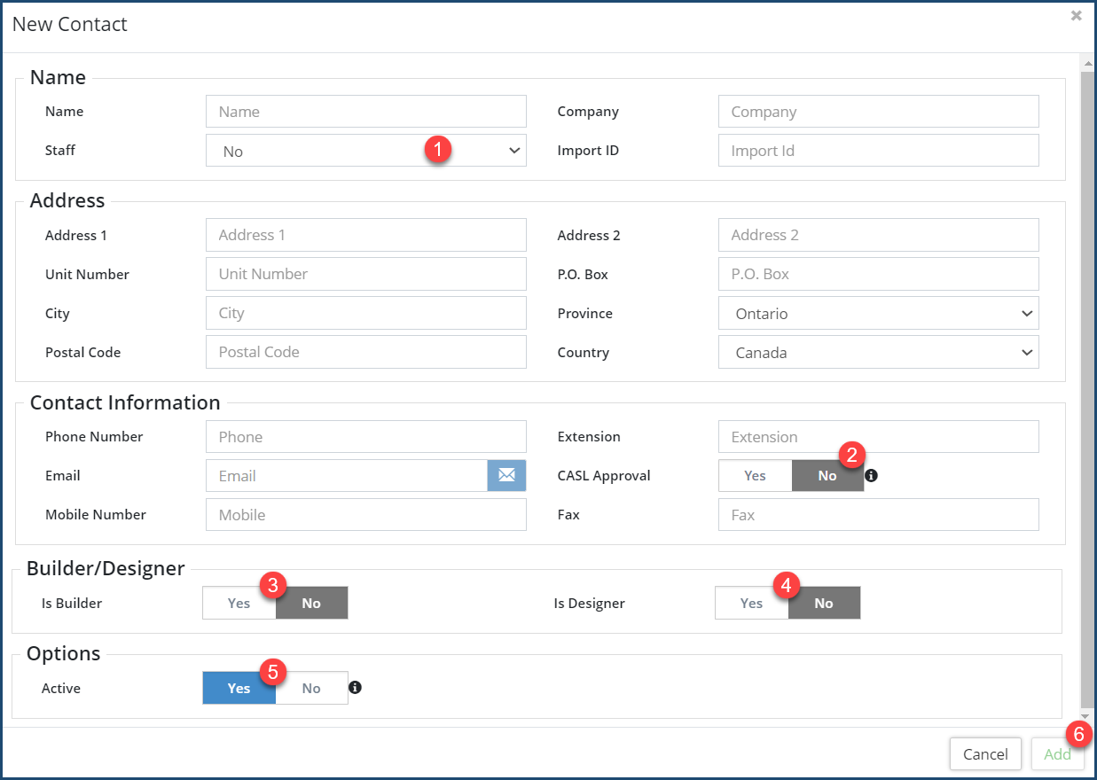Open the Province dropdown showing Ontario
The width and height of the screenshot is (1097, 780).
click(879, 313)
